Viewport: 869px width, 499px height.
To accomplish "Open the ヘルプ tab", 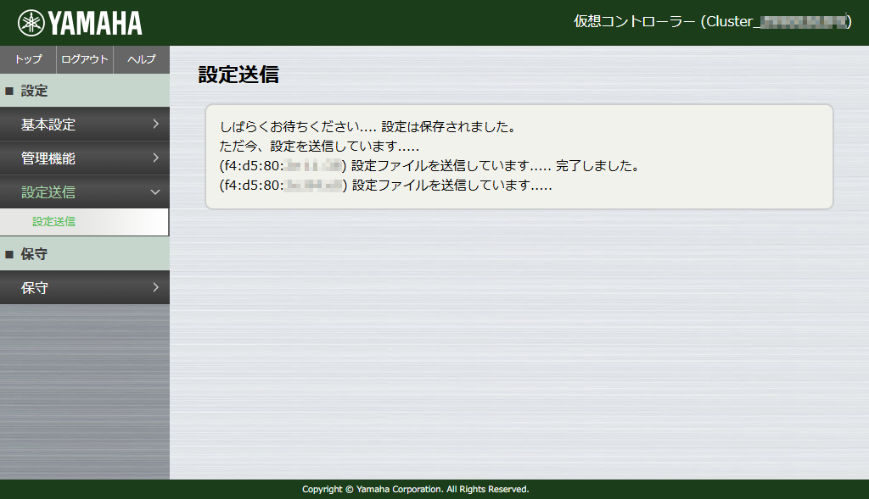I will 142,59.
